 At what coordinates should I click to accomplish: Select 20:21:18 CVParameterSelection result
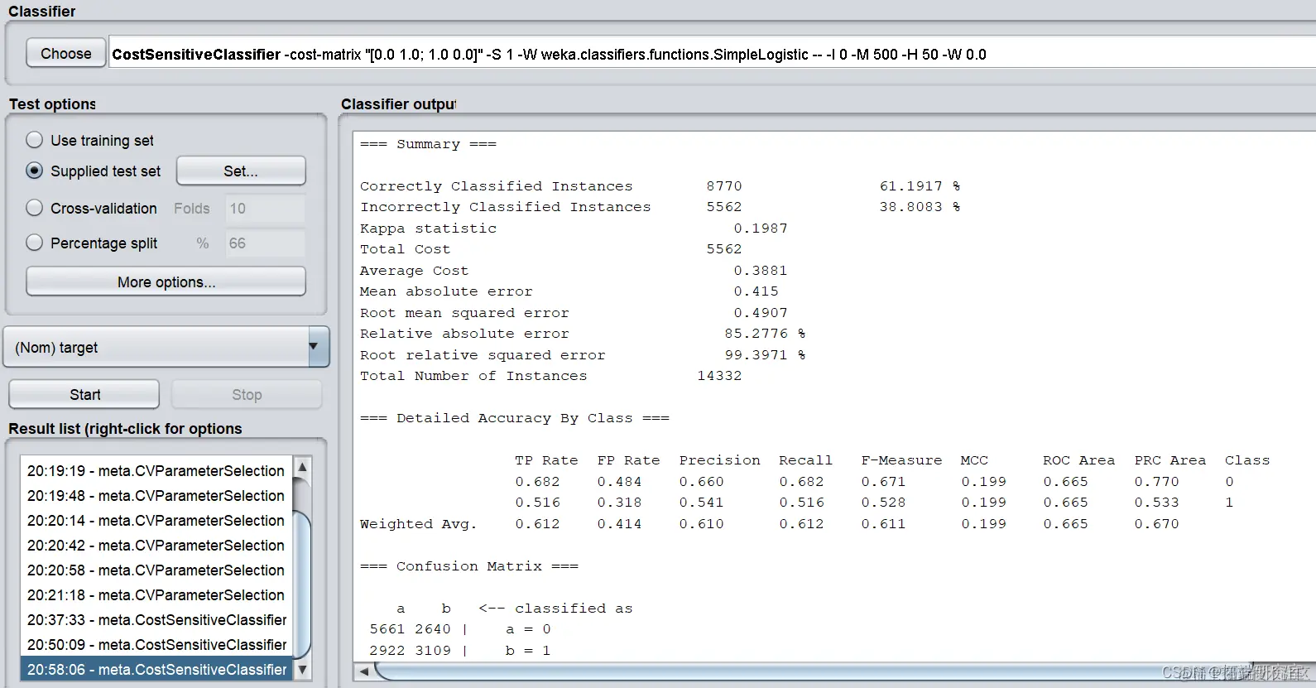[156, 594]
